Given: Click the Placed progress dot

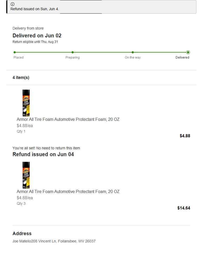Looking at the screenshot, I should pos(15,52).
